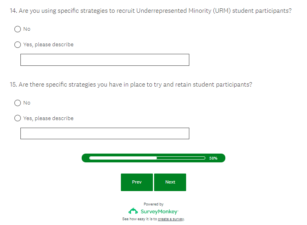Select "No" radio for question 15
Viewport: 307px width, 225px height.
tap(18, 103)
